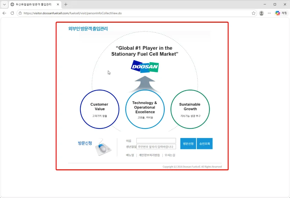
Task: Click the Copyright 2016 Doosan Fuelcell footer text
Action: pos(192,167)
